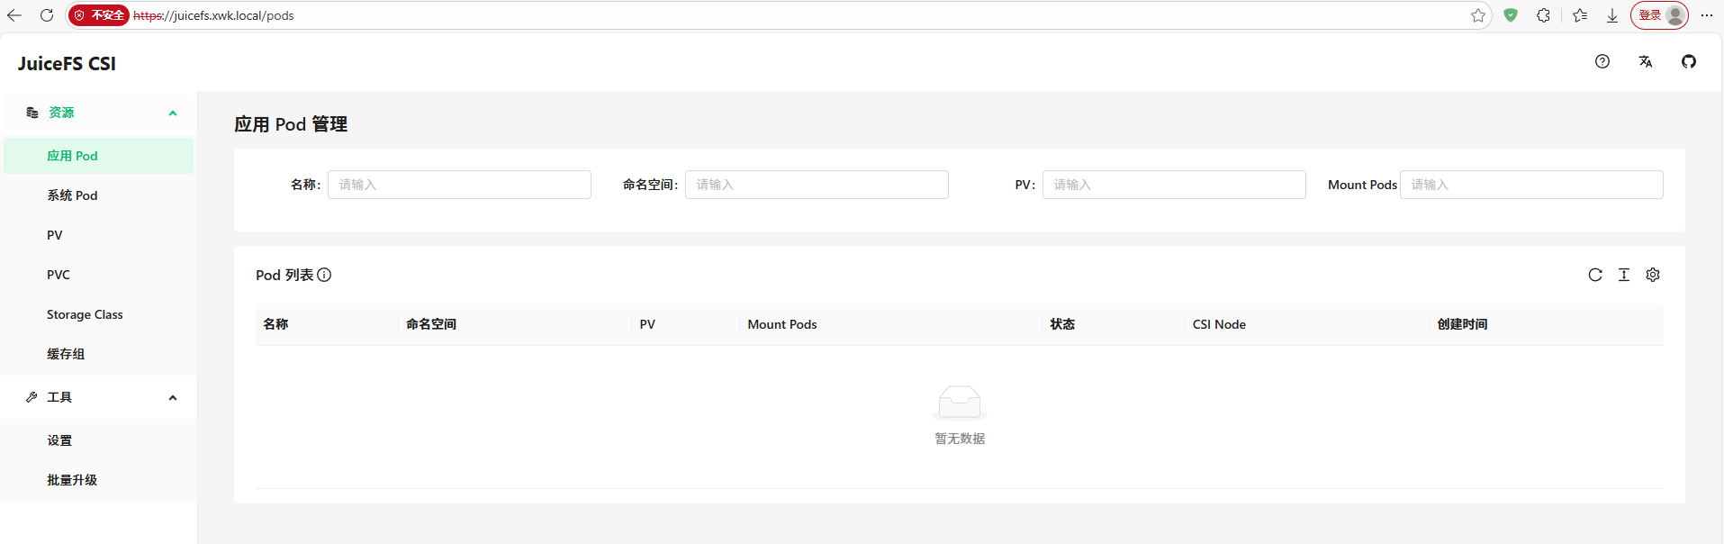
Task: Open the help question-mark icon
Action: click(x=1602, y=61)
